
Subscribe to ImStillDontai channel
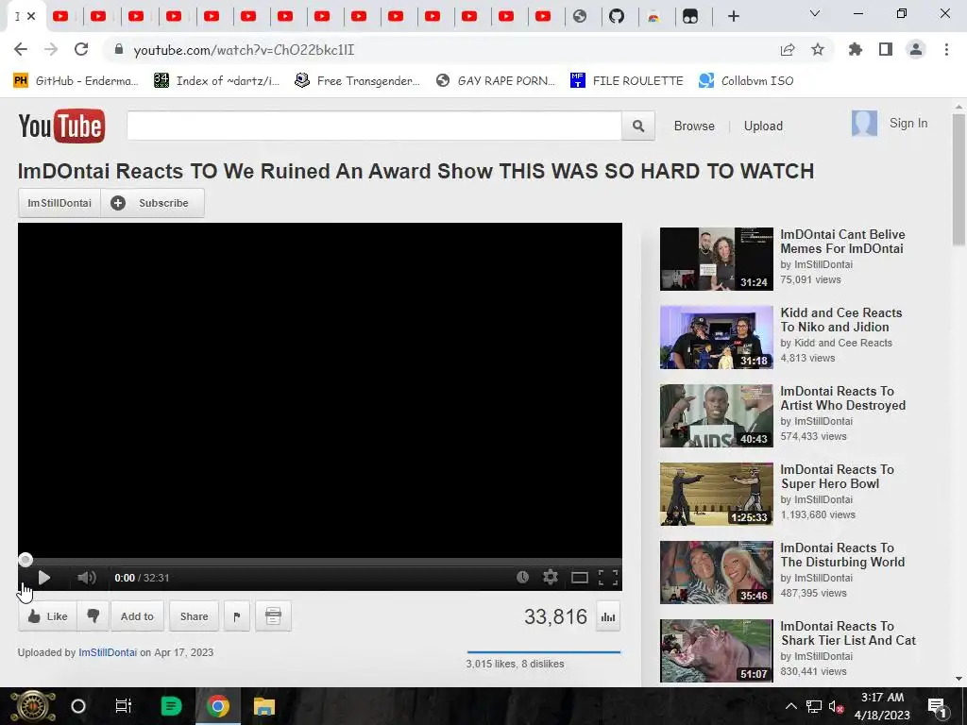pos(152,203)
